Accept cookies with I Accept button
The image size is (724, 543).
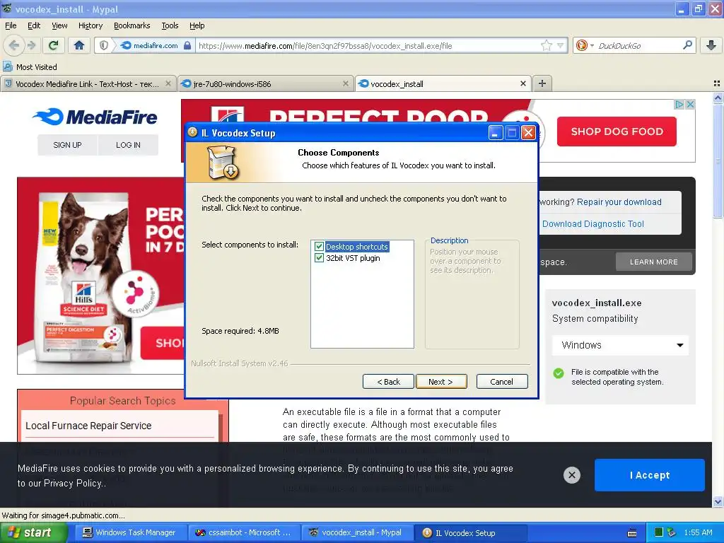pos(650,475)
